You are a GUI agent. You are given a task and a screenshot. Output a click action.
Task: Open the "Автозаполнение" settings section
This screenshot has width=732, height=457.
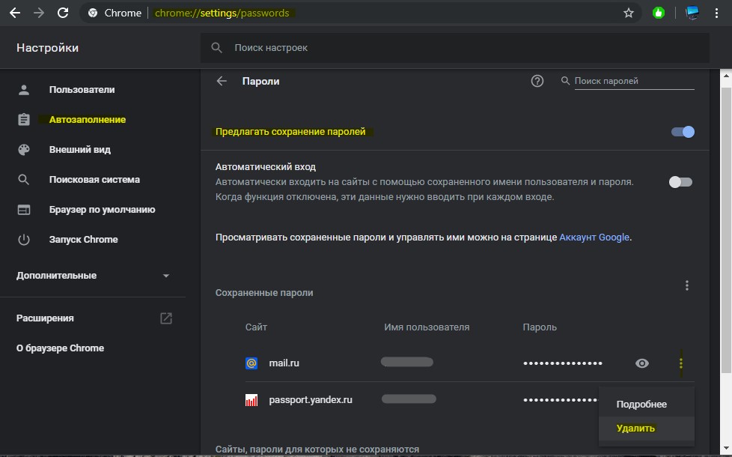pyautogui.click(x=88, y=120)
